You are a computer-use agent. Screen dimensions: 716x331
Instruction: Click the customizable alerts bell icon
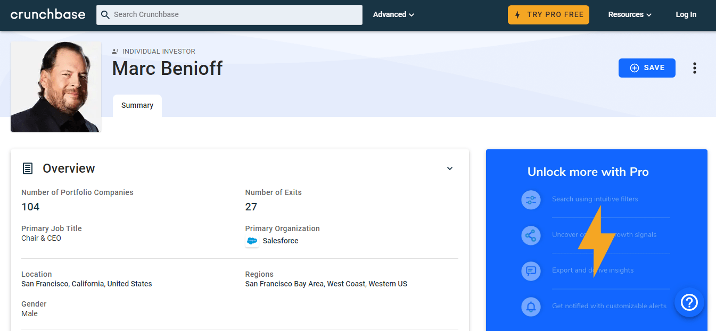(x=531, y=307)
